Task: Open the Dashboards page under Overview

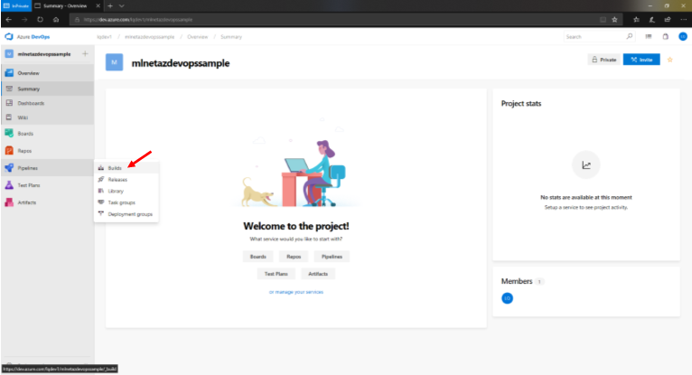Action: [x=31, y=103]
